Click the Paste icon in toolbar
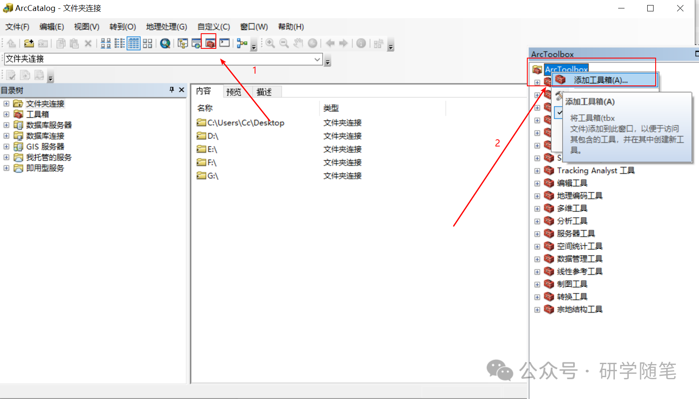The image size is (699, 399). pos(74,43)
